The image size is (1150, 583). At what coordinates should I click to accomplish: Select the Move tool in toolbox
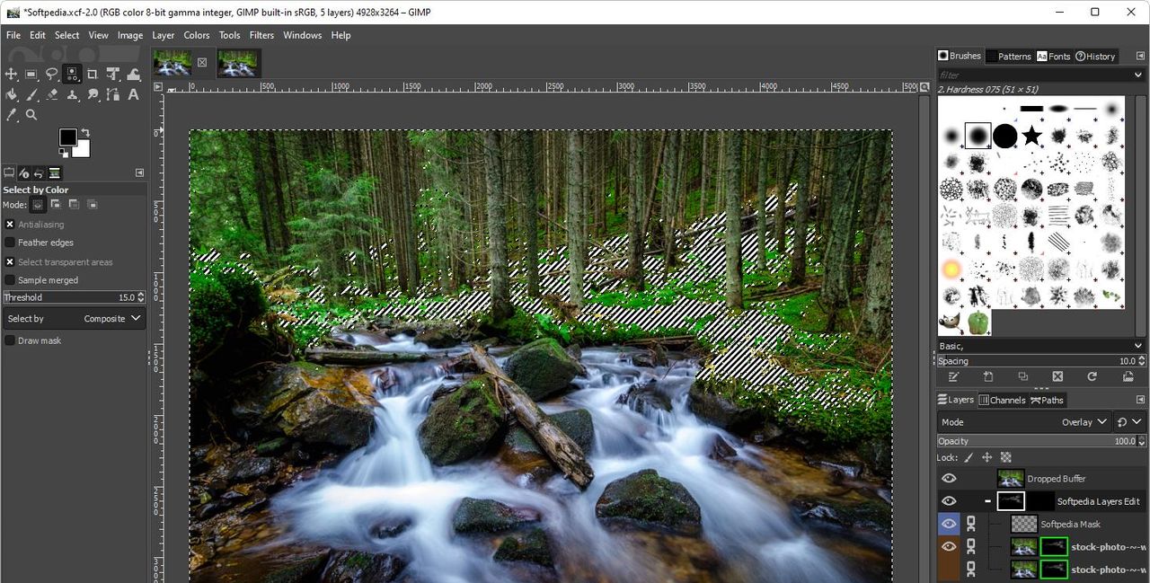click(12, 75)
